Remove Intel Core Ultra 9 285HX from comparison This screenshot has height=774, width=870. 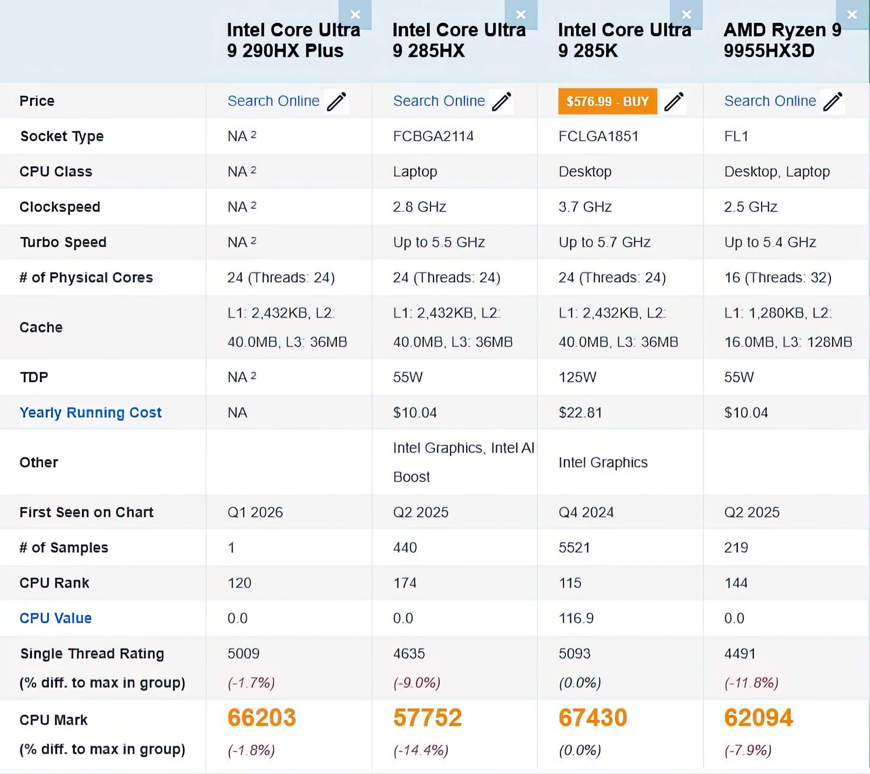(x=521, y=14)
